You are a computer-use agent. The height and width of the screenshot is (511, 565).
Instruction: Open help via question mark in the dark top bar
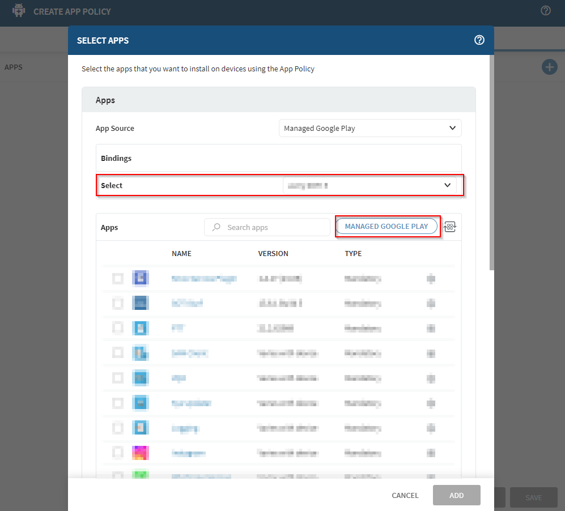(x=545, y=10)
